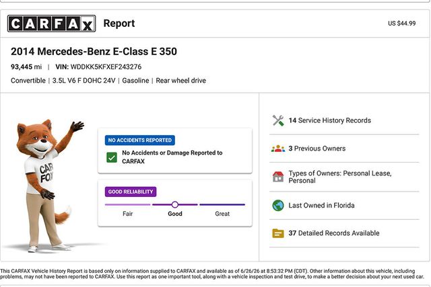Viewport: 431px width, 287px height.
Task: Click the green no-accidents checkmark
Action: 112,157
